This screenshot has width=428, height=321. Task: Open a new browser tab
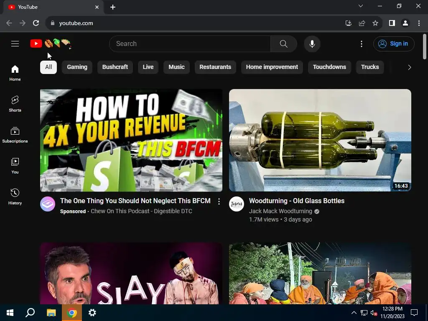pos(113,7)
